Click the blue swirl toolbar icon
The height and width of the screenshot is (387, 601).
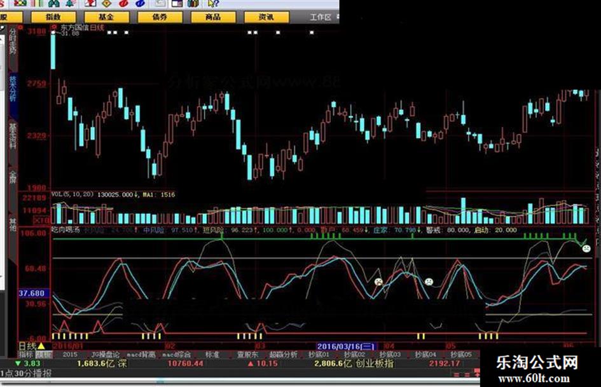click(x=141, y=3)
